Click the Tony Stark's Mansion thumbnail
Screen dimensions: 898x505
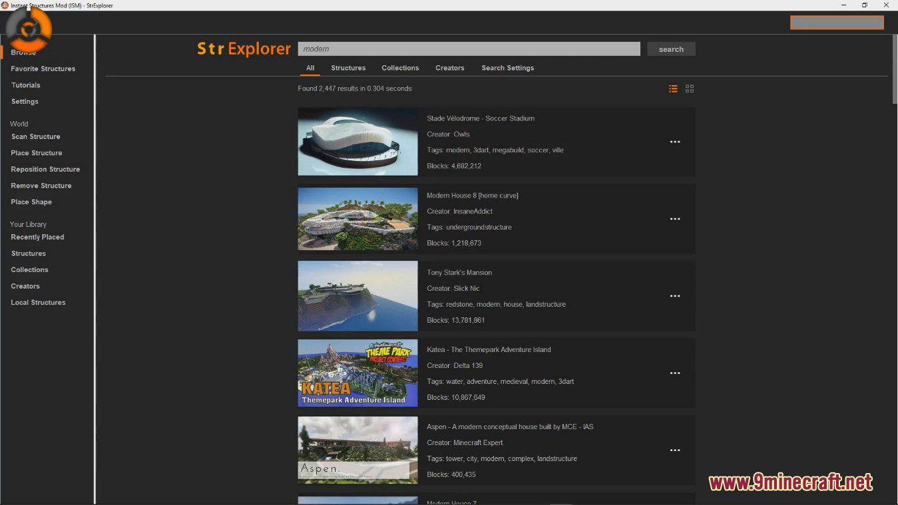[x=357, y=296]
